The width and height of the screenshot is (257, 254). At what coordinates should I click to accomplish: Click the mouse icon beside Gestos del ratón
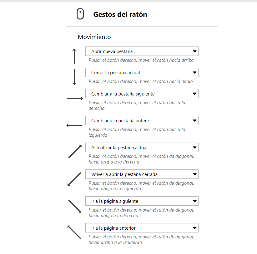coord(80,14)
